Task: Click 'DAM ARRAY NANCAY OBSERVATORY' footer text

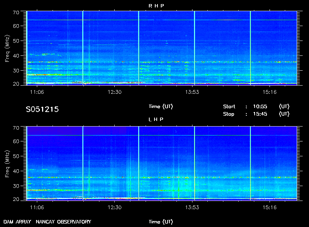Action: point(47,222)
